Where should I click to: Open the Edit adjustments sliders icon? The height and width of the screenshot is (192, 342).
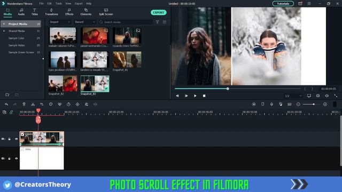click(87, 105)
